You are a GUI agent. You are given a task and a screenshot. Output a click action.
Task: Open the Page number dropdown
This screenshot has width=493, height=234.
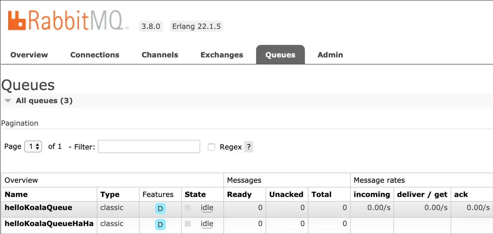pyautogui.click(x=33, y=147)
